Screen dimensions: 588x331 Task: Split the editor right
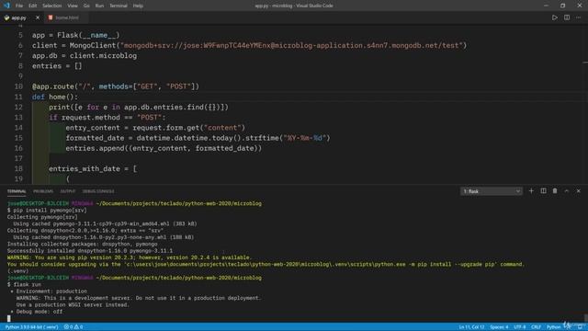click(x=567, y=17)
